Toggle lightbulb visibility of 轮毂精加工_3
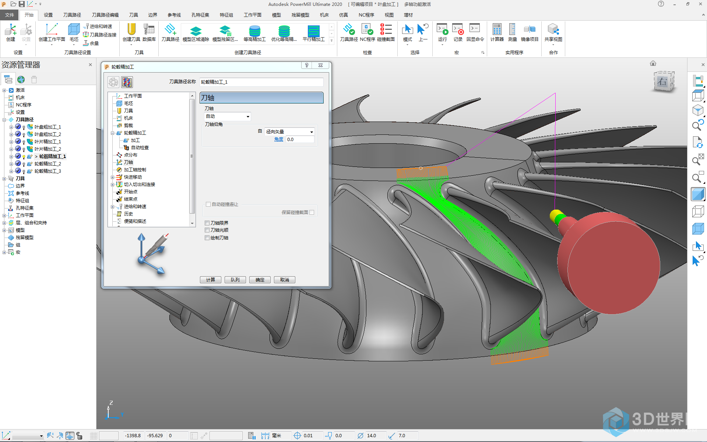Image resolution: width=707 pixels, height=442 pixels. [x=24, y=172]
